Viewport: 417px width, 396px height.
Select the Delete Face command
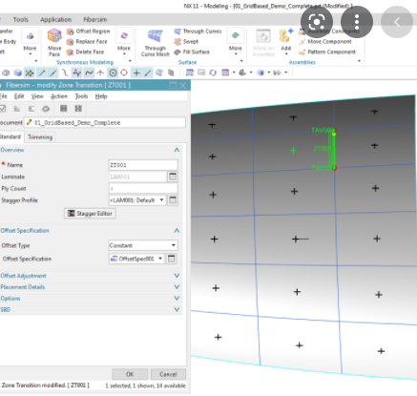85,52
